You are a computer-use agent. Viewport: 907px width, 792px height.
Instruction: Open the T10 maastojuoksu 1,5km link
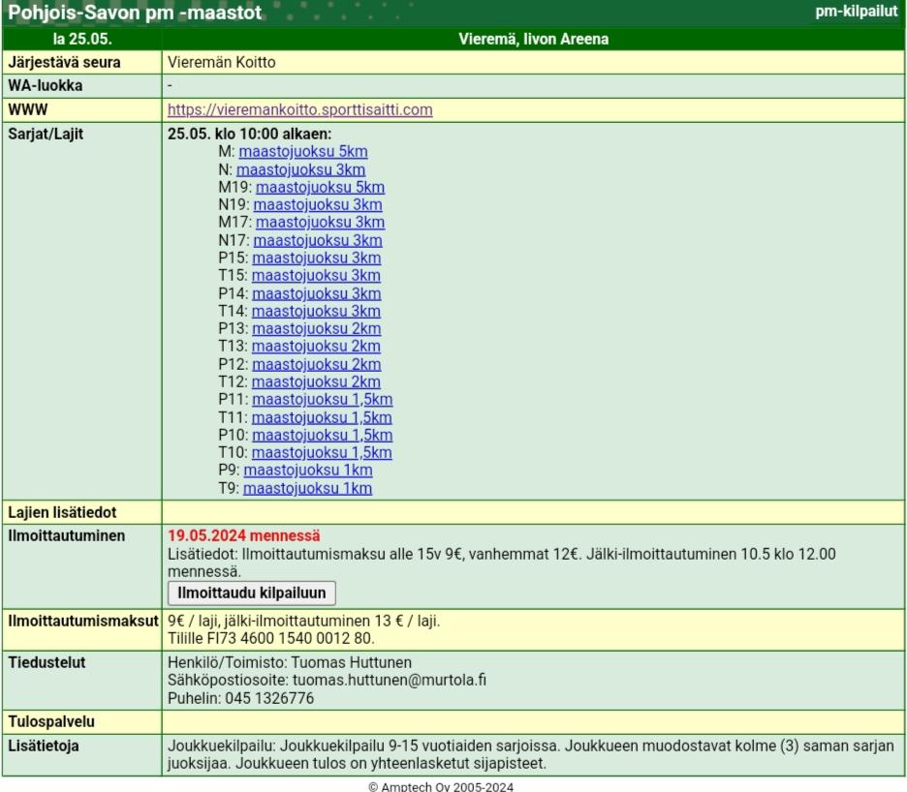(x=322, y=452)
